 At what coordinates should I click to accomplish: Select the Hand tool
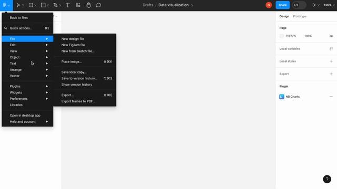pos(88,5)
